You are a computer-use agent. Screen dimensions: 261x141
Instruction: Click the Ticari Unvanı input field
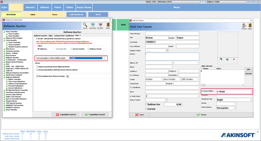[x=172, y=34]
